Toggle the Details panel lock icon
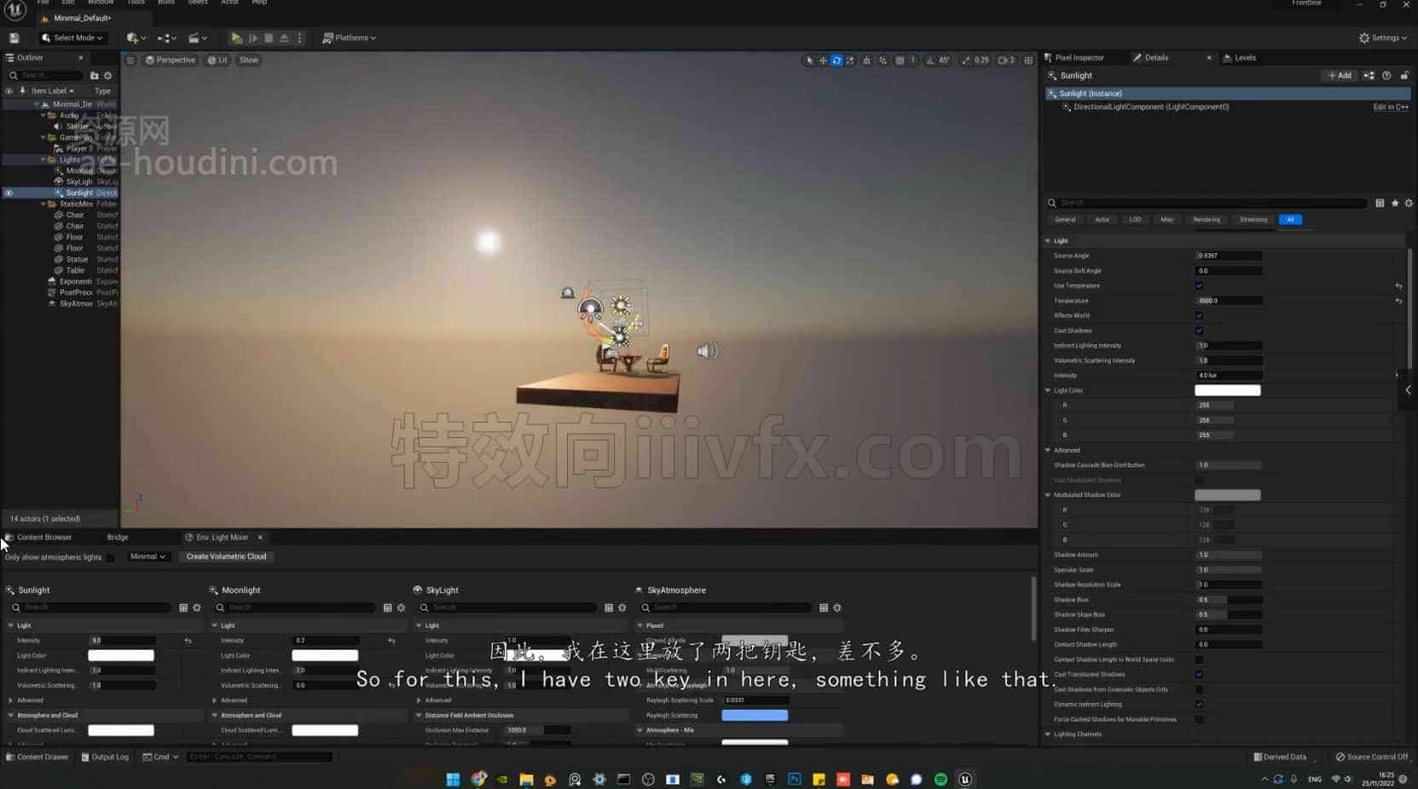Viewport: 1418px width, 789px height. tap(1404, 76)
